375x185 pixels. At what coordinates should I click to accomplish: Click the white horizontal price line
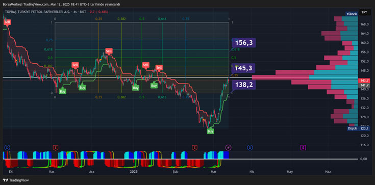[127, 77]
